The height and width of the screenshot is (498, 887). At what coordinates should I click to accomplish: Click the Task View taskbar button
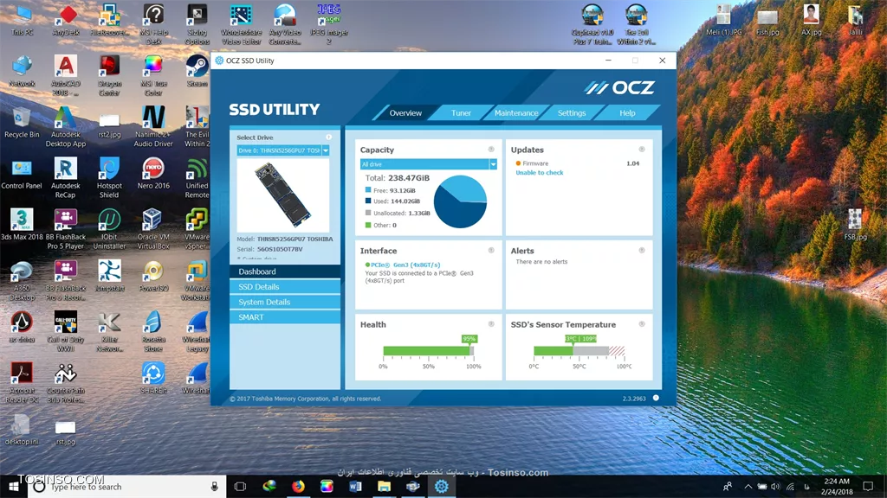click(240, 486)
